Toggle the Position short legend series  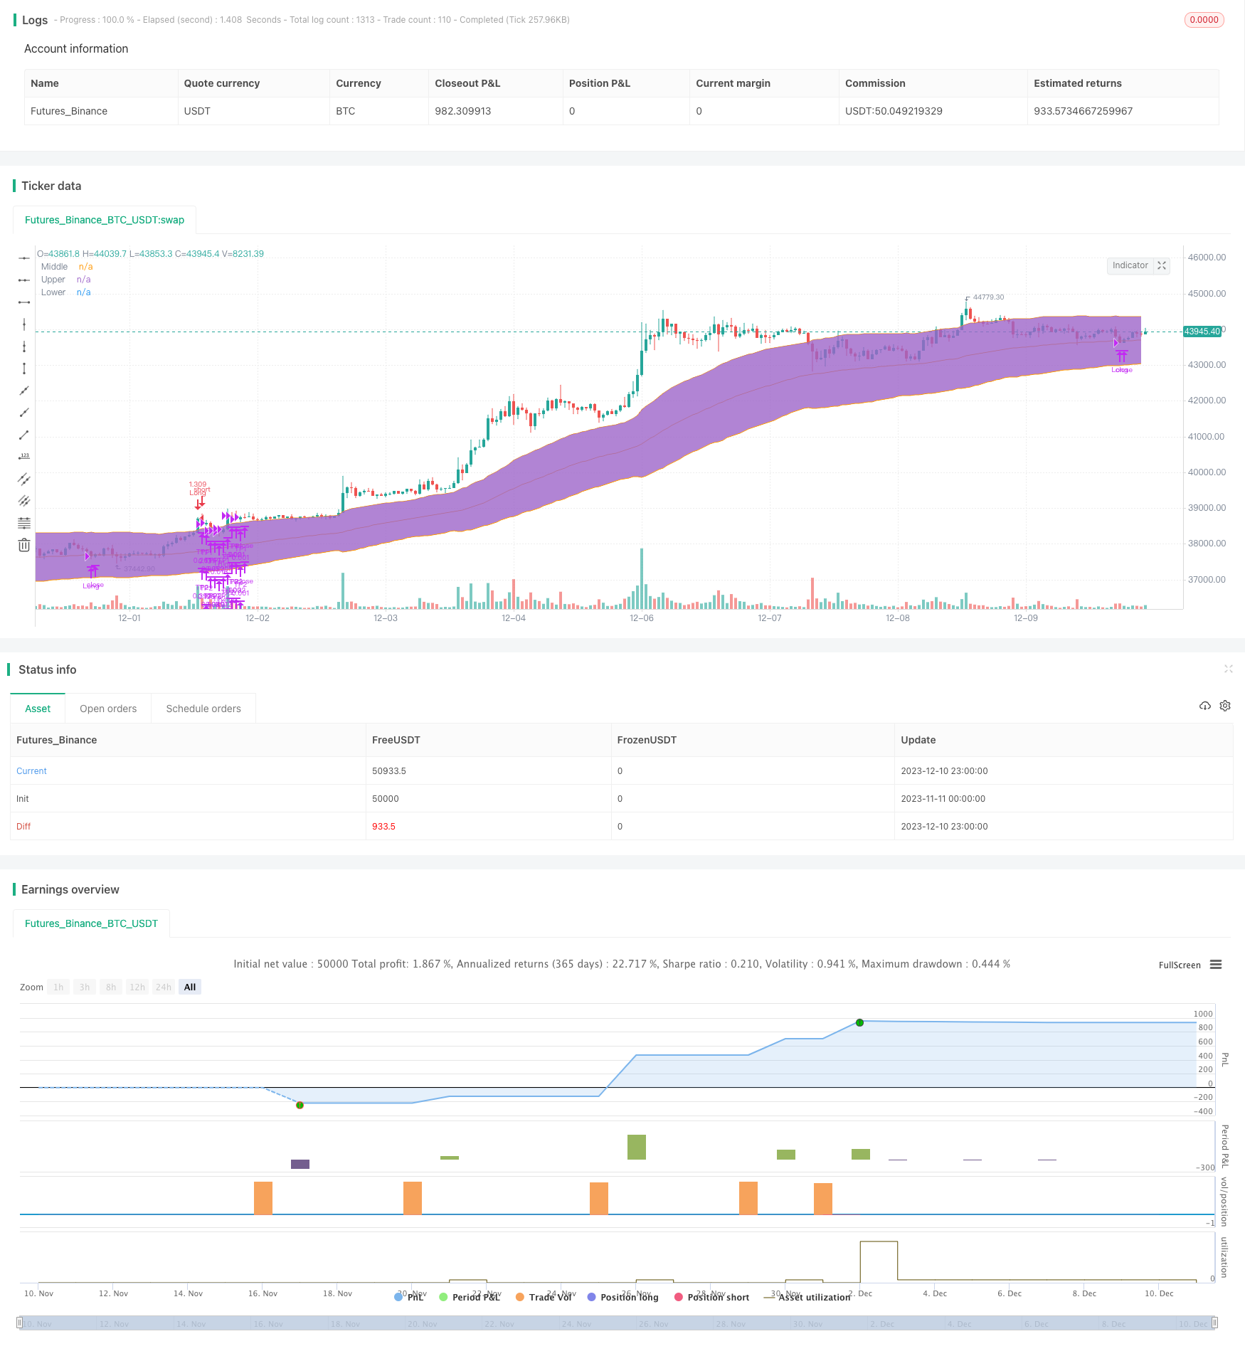coord(712,1297)
